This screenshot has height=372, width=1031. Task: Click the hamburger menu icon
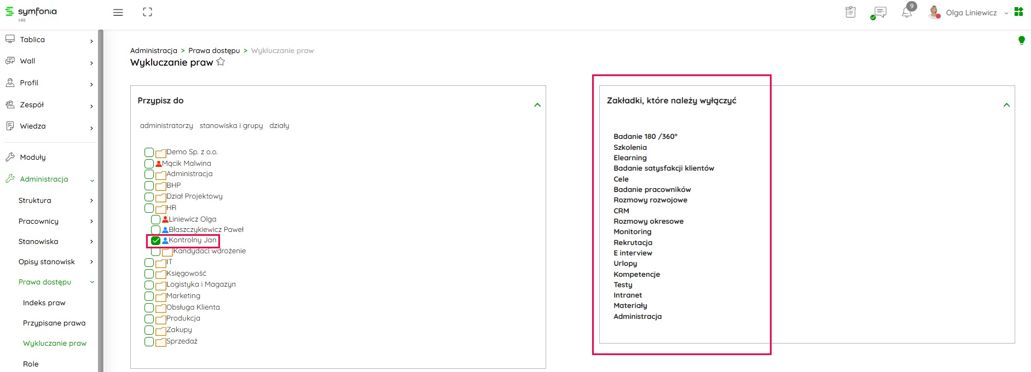[x=118, y=13]
